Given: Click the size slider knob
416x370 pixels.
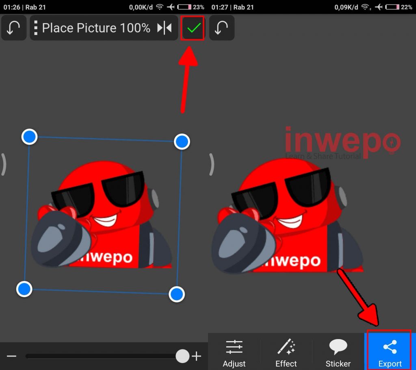Looking at the screenshot, I should [182, 356].
